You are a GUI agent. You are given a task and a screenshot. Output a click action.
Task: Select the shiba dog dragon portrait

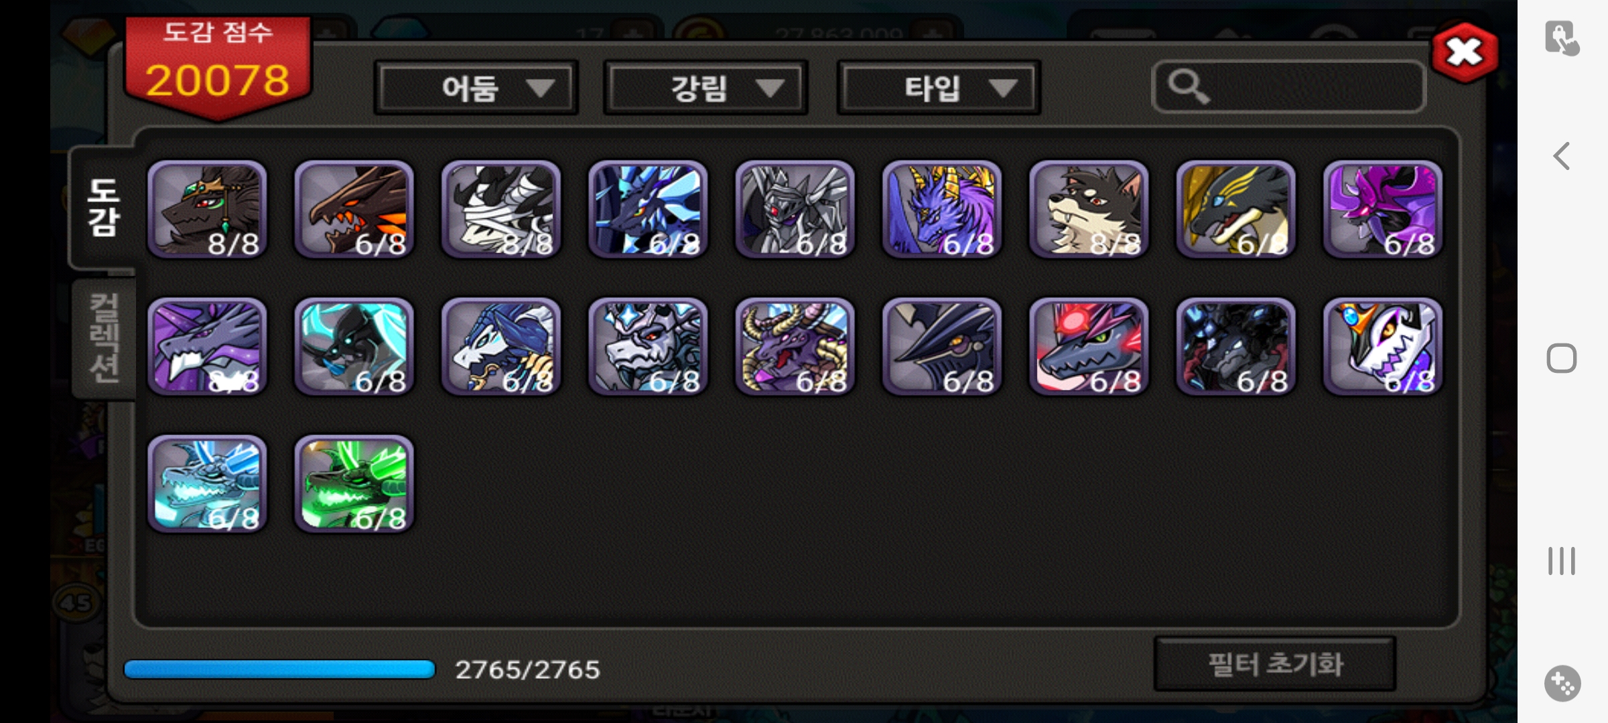[x=1089, y=210]
